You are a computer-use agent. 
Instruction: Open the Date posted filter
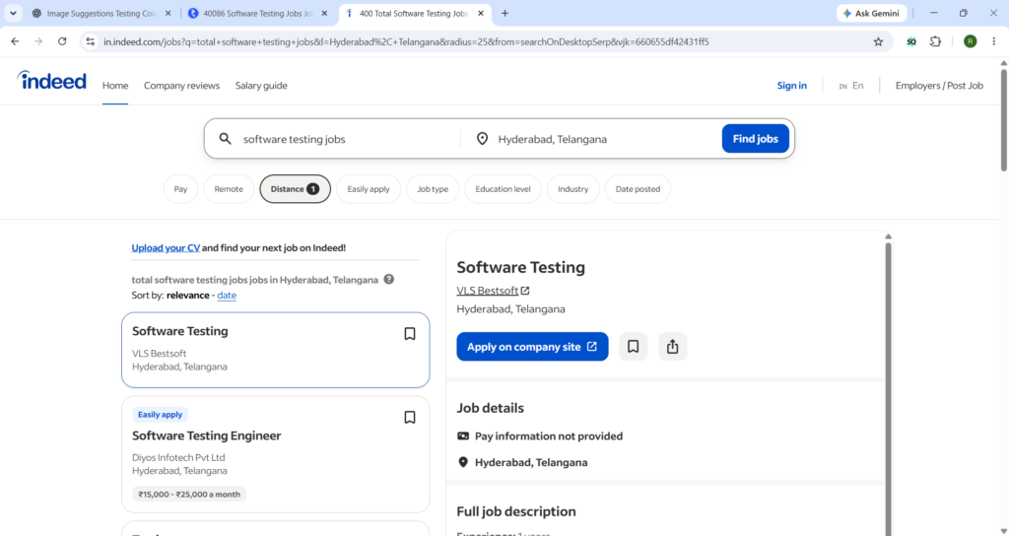click(x=638, y=189)
